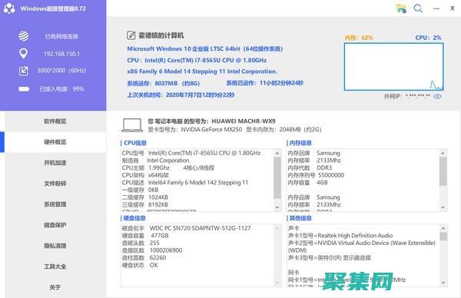This screenshot has height=298, width=461.
Task: Click the screen resolution icon
Action: [24, 71]
